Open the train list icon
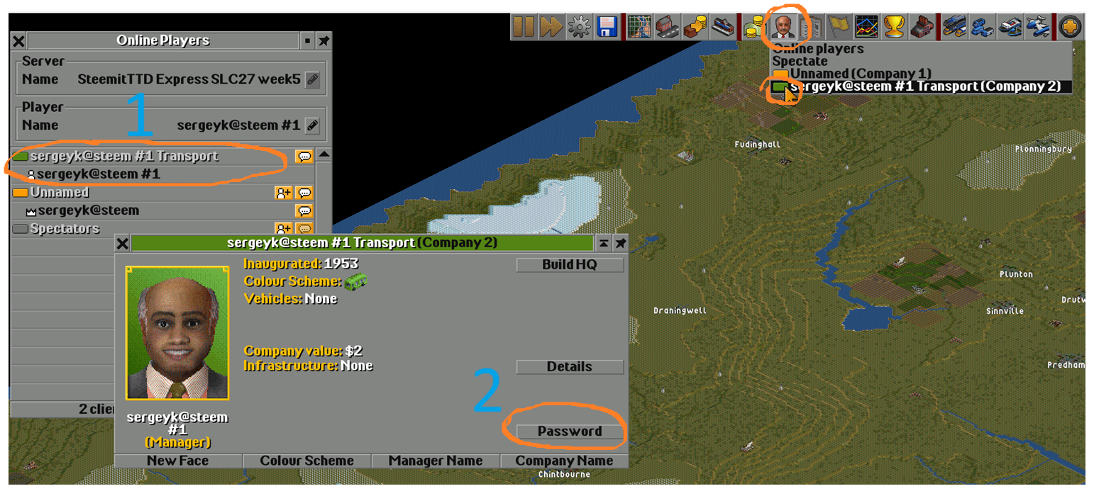Viewport: 1094px width, 491px height. coord(954,27)
